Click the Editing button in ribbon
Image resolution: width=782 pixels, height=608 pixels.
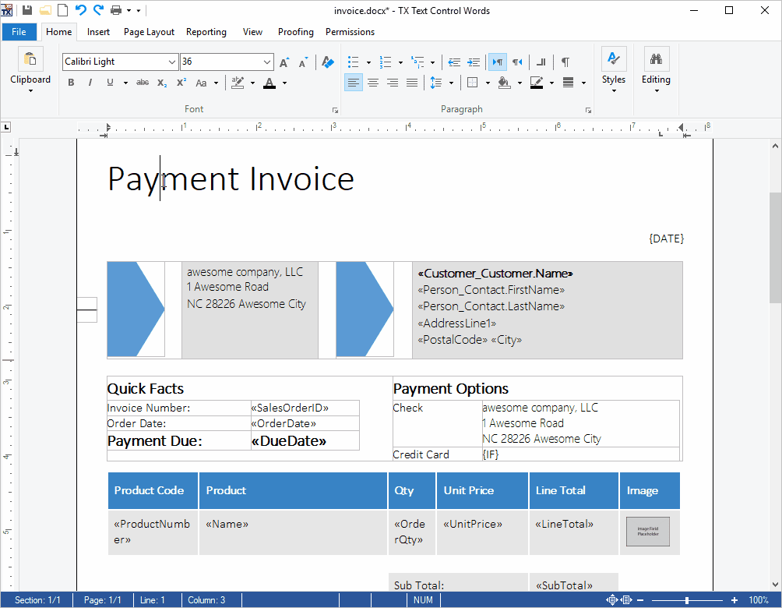click(656, 70)
